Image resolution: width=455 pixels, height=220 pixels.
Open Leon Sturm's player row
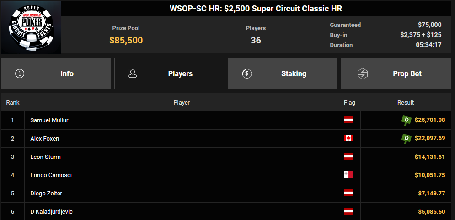pyautogui.click(x=45, y=157)
